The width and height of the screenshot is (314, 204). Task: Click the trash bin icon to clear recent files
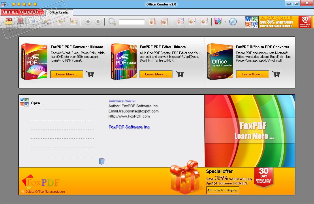101,161
